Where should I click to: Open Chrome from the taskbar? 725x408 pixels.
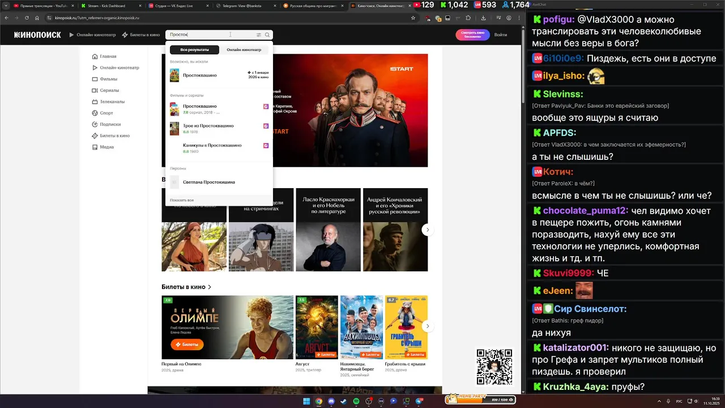tap(319, 401)
